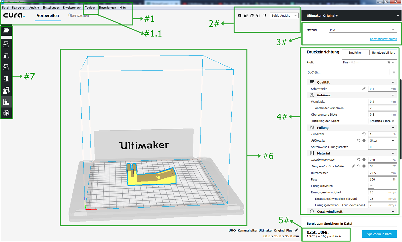Click the Wanddicke value field
Screen dimensions: 402x242
383,102
